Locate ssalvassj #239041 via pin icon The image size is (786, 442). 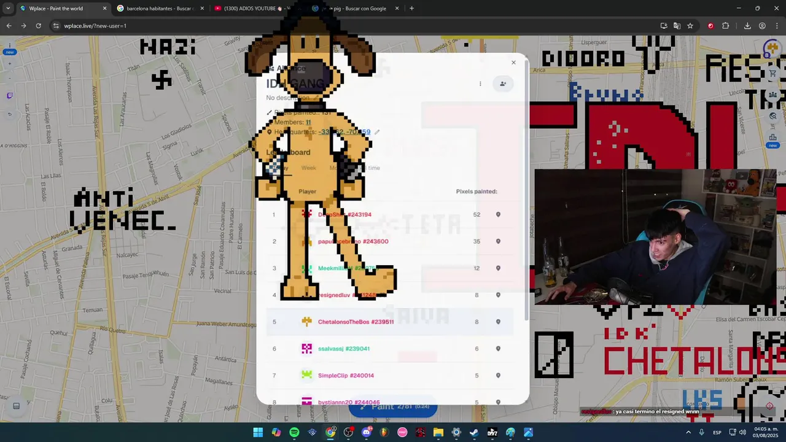pyautogui.click(x=498, y=349)
